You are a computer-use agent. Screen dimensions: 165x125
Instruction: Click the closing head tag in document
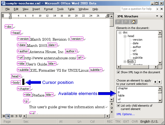pyautogui.click(x=16, y=76)
